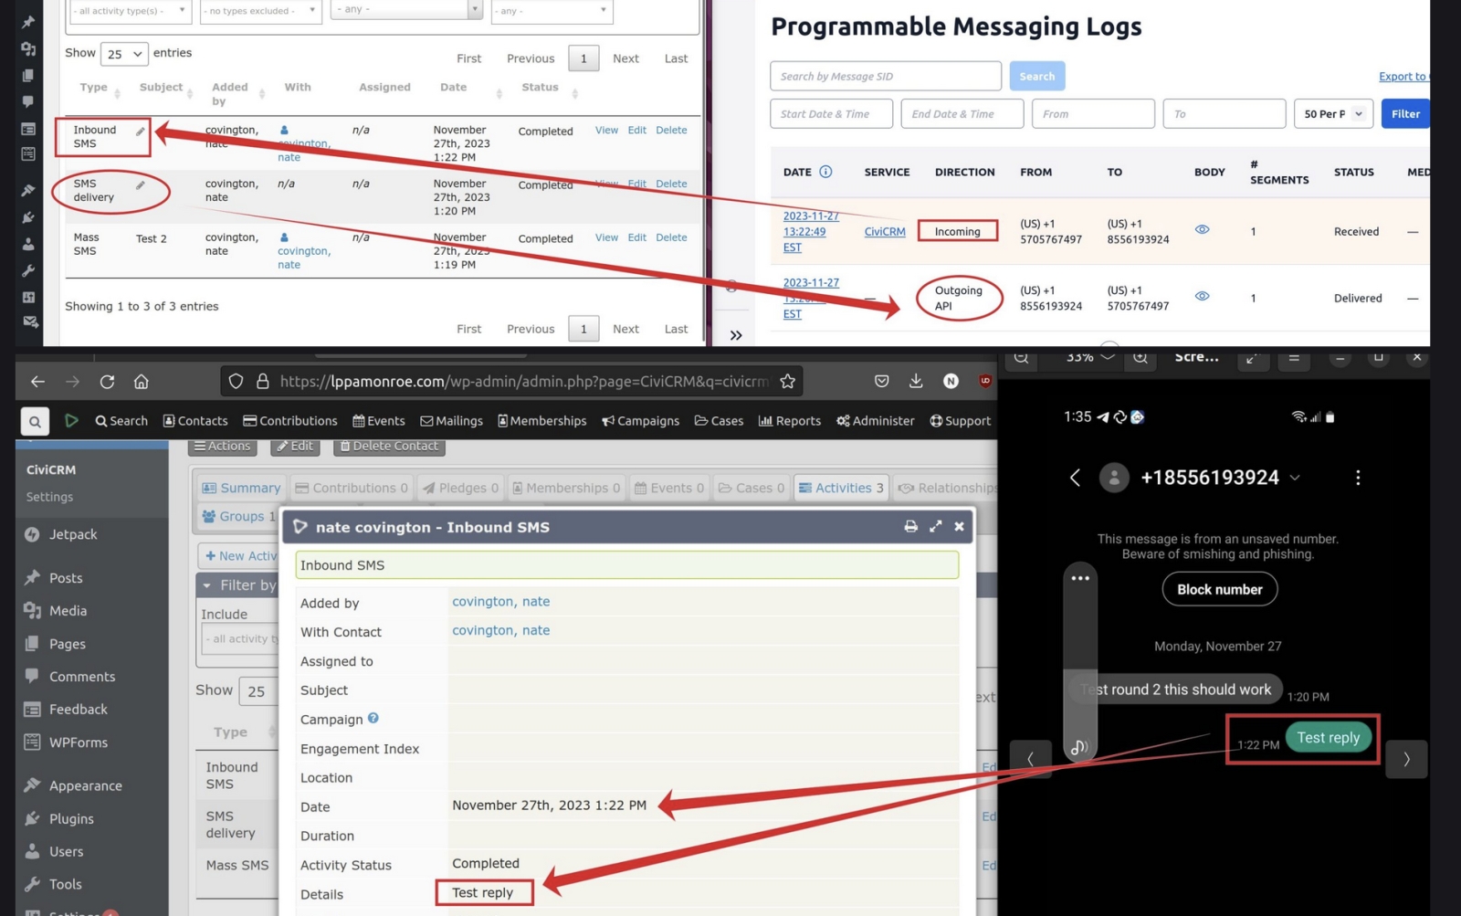Image resolution: width=1461 pixels, height=916 pixels.
Task: Click the blue Filter button
Action: tap(1404, 114)
